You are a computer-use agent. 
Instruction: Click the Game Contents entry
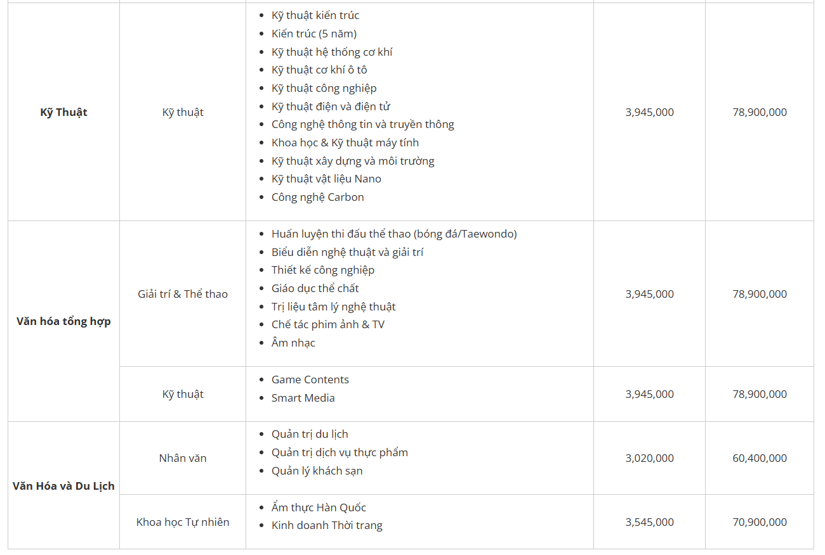tap(310, 380)
